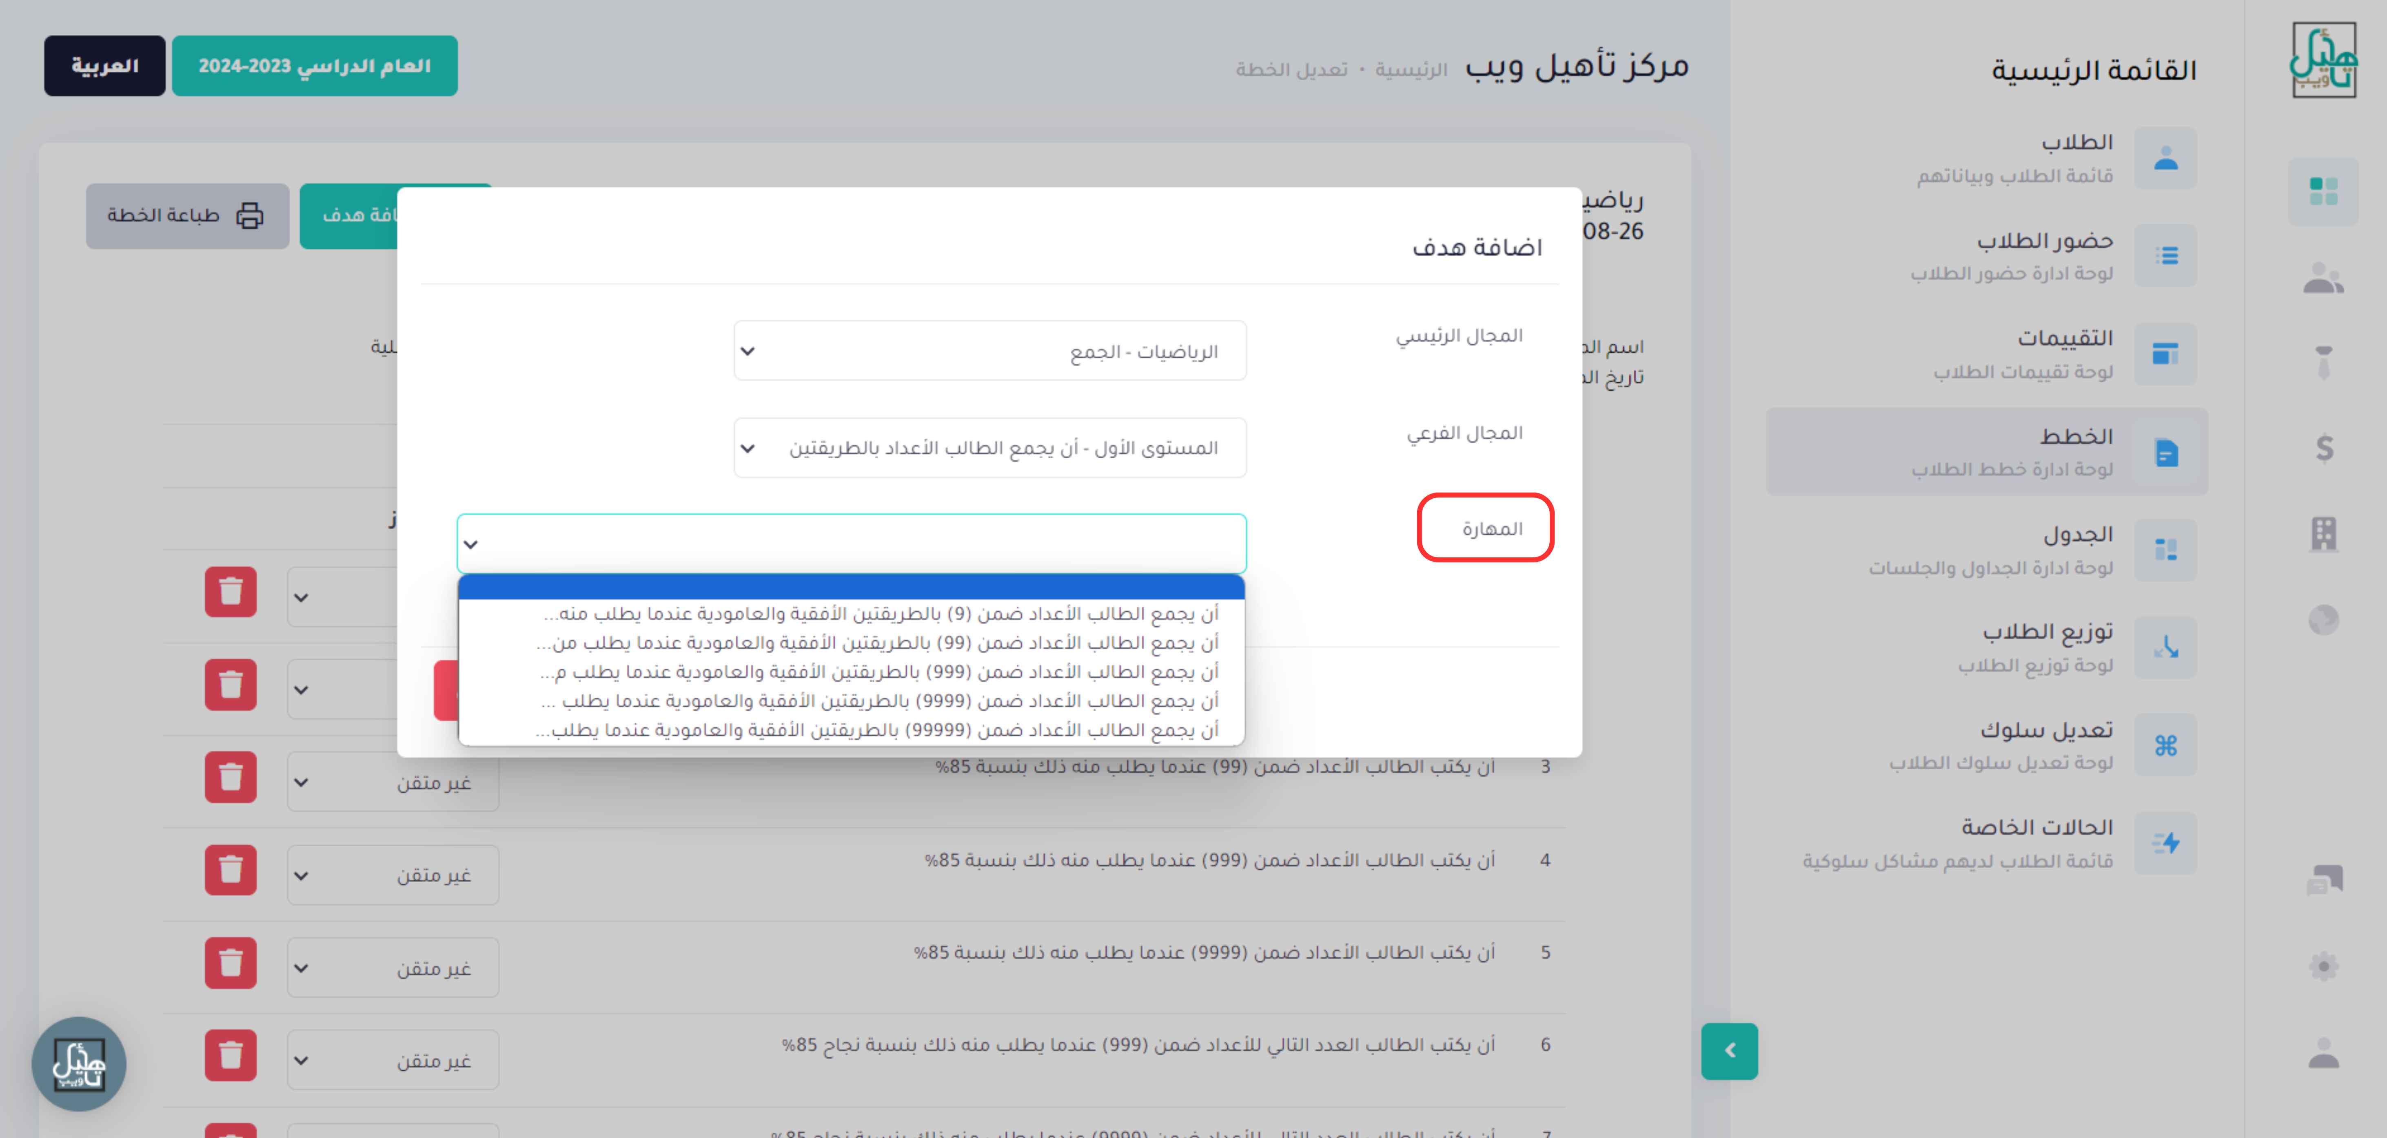Viewport: 2387px width, 1138px height.
Task: Click the العام الدراسي 2023-2024 button
Action: tap(314, 66)
